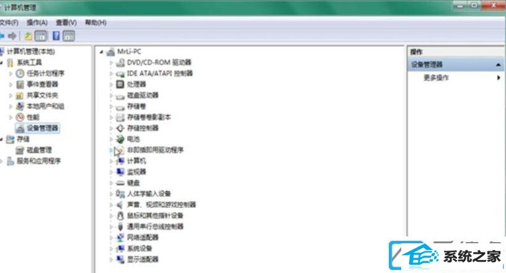Click the 电池 battery icon
506x273 pixels.
[120, 139]
